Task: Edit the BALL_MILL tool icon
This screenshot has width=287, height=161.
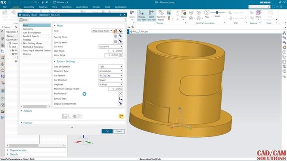Action: 115,31
